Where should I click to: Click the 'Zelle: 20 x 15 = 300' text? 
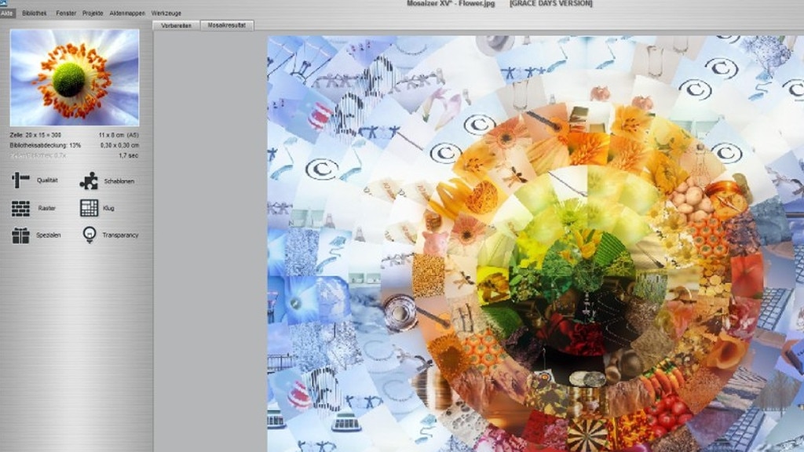35,135
